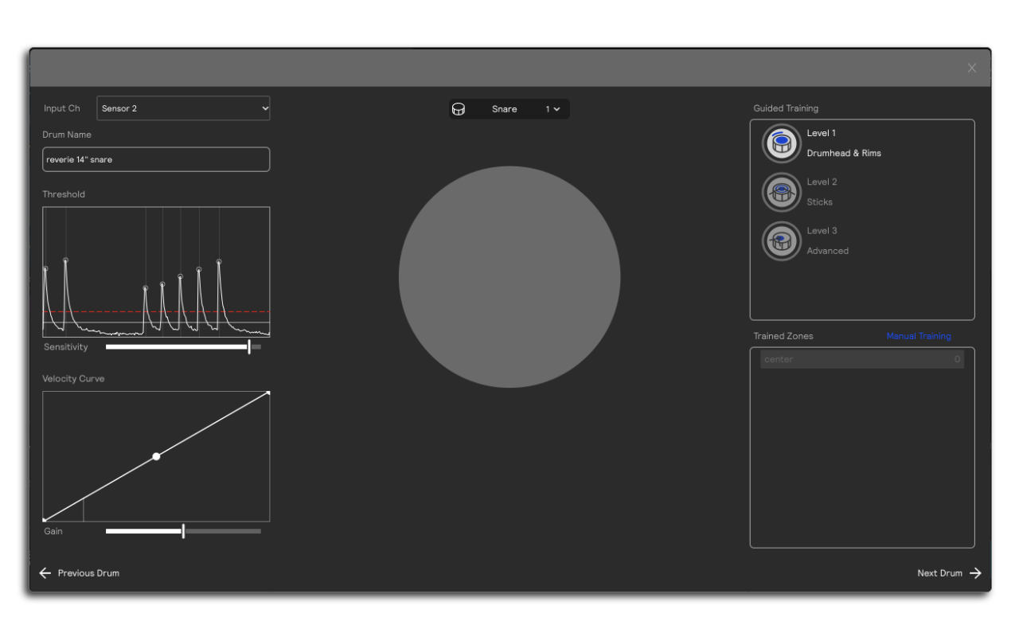1019x637 pixels.
Task: Click the Velocity Curve midpoint handle
Action: point(156,456)
